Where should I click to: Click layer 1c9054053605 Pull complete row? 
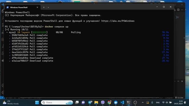(28, 55)
